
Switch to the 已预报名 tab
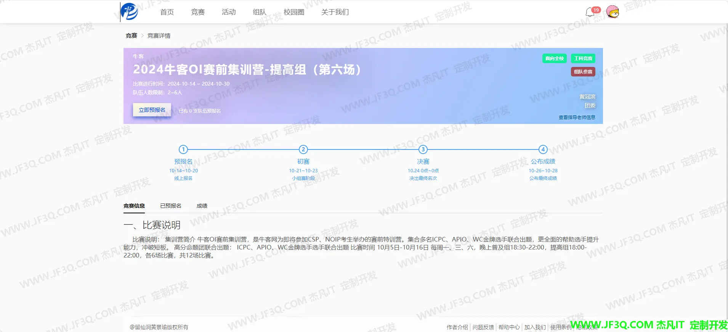point(171,206)
